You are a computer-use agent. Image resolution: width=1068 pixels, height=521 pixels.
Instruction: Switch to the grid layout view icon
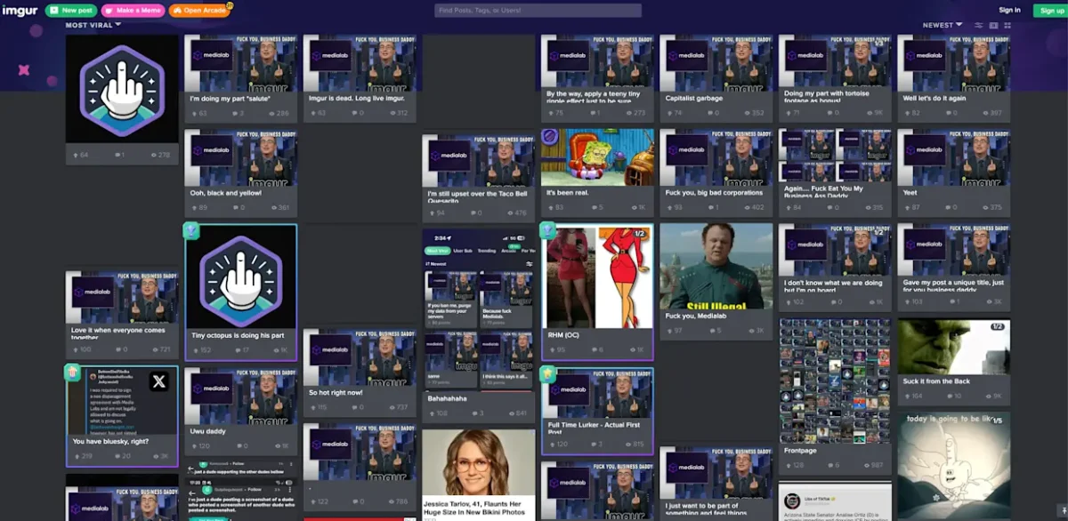pos(1007,25)
